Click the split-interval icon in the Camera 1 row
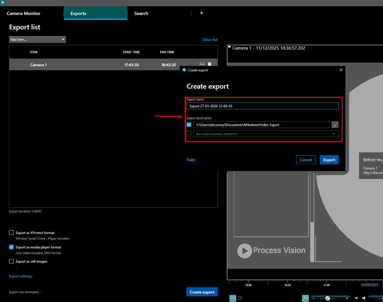This screenshot has height=302, width=383. click(x=202, y=64)
